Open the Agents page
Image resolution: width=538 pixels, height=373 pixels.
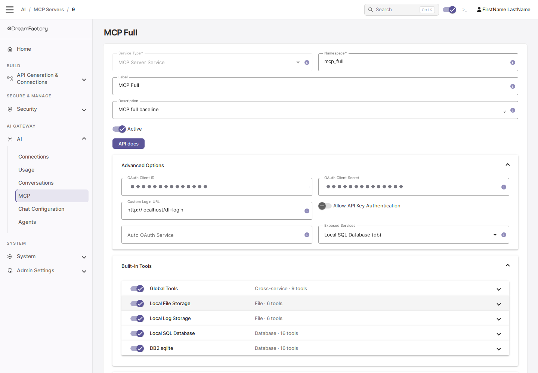(52, 222)
